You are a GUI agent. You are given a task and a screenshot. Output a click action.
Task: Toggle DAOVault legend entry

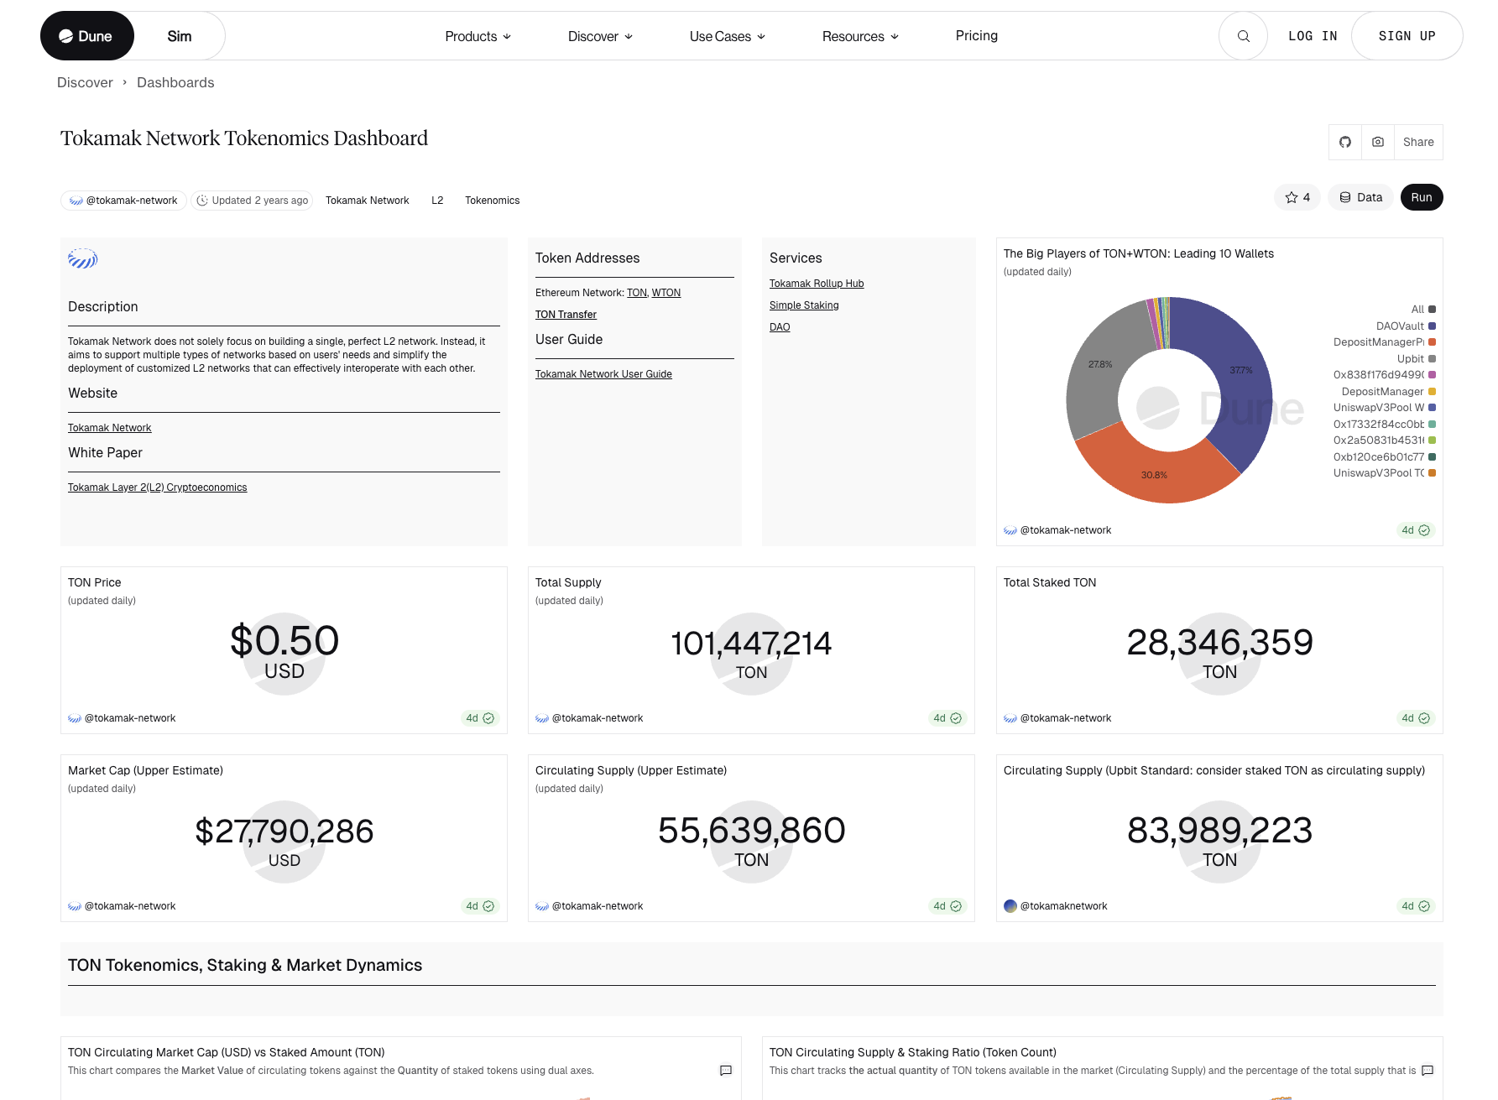coord(1406,326)
